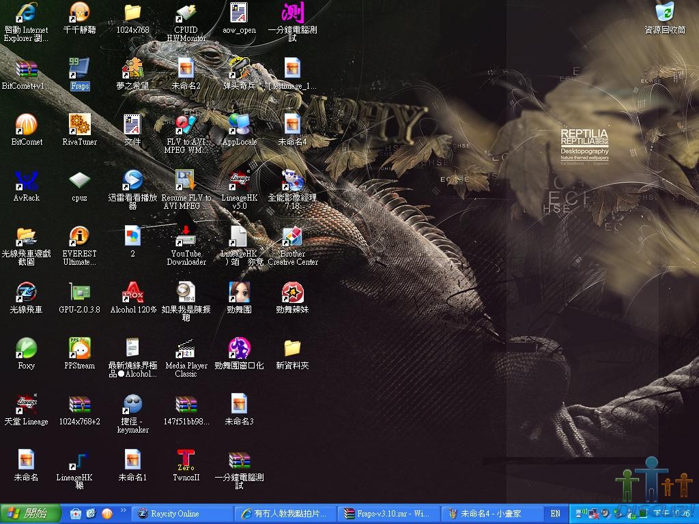Open the 未命名4 image file icon

pyautogui.click(x=292, y=124)
